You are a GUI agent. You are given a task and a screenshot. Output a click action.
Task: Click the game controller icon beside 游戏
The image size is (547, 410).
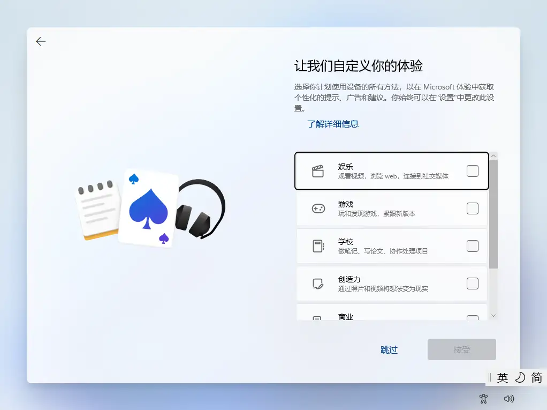click(318, 207)
